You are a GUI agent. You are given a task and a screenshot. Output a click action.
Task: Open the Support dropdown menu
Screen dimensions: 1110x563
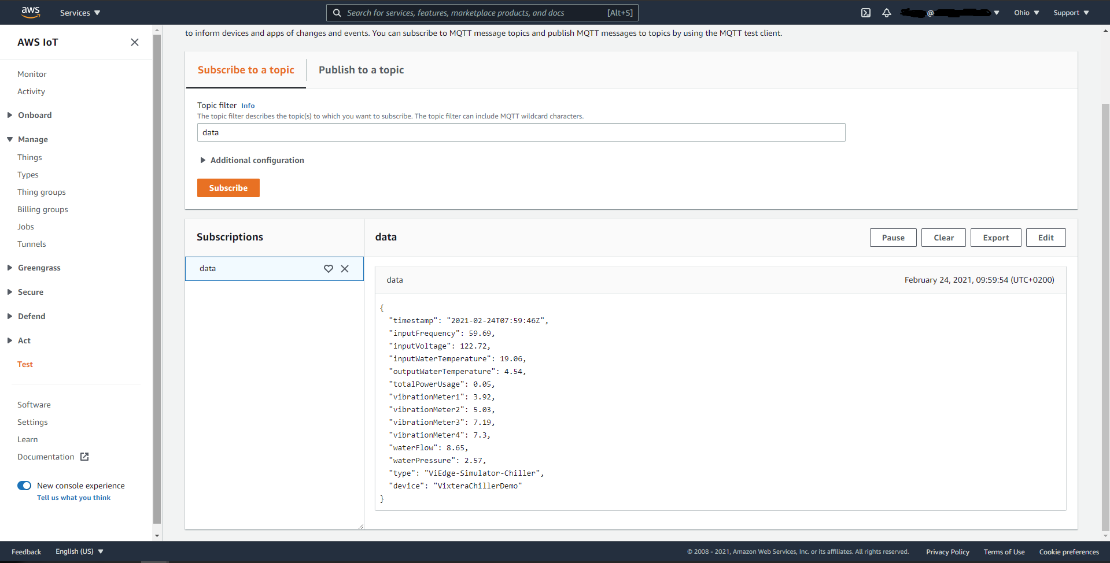click(x=1071, y=13)
